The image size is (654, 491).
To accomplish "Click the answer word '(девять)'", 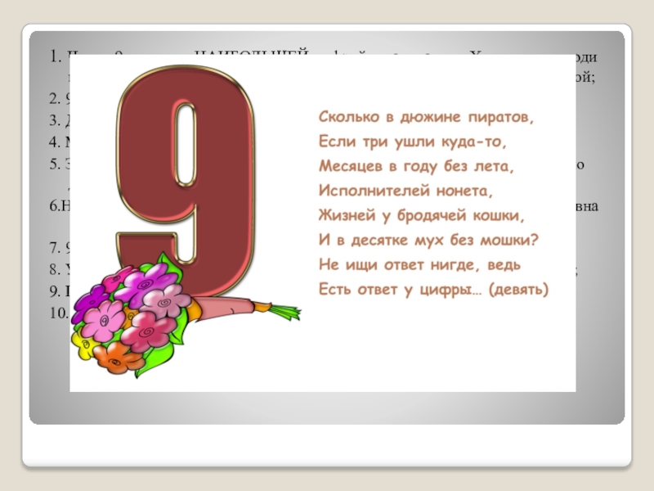I will [520, 290].
